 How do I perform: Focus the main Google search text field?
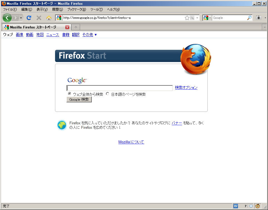tap(120, 88)
